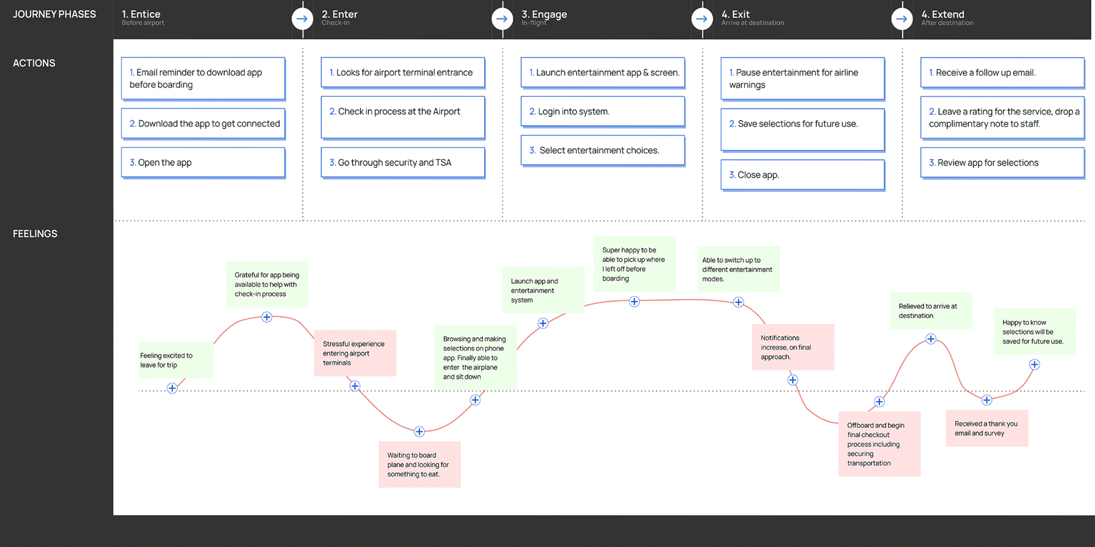Click plus marker under Super happy note
Screen dimensions: 1095x547
pyautogui.click(x=634, y=301)
